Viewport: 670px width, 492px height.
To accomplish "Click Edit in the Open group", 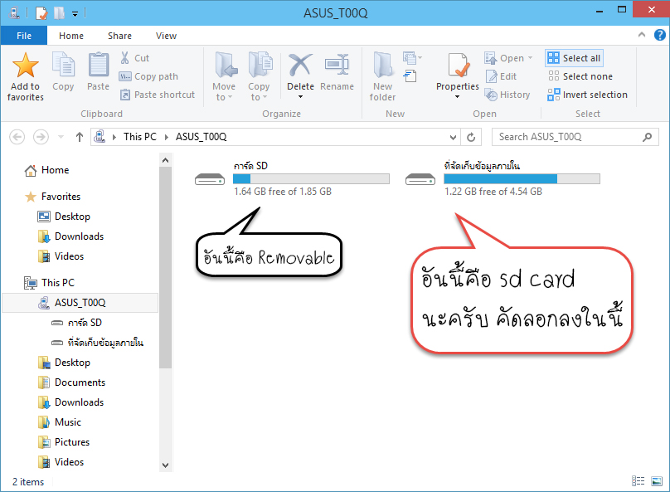I will pyautogui.click(x=501, y=76).
